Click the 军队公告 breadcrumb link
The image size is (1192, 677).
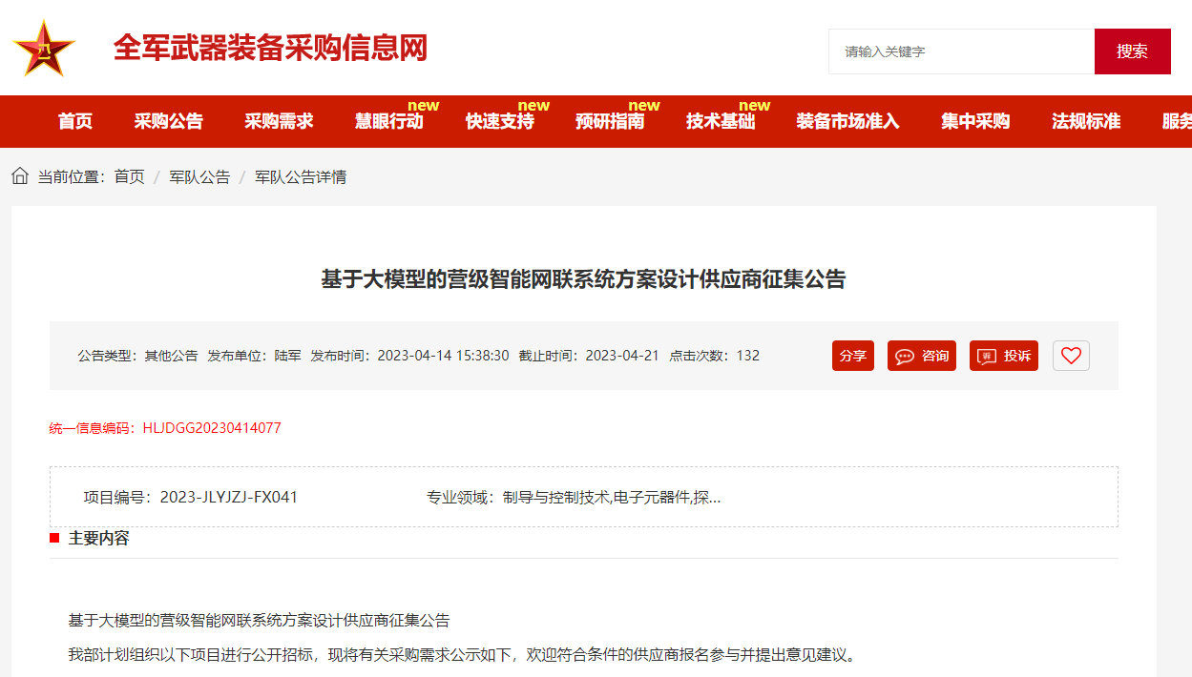(199, 176)
